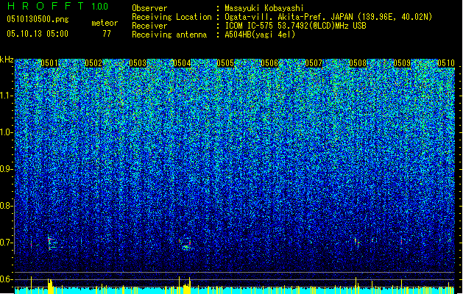
Task: Click the meteor echo just after 0501
Action: click(52, 243)
